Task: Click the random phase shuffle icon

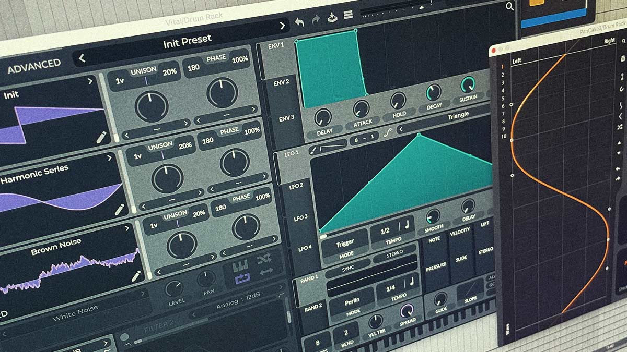Action: [265, 259]
